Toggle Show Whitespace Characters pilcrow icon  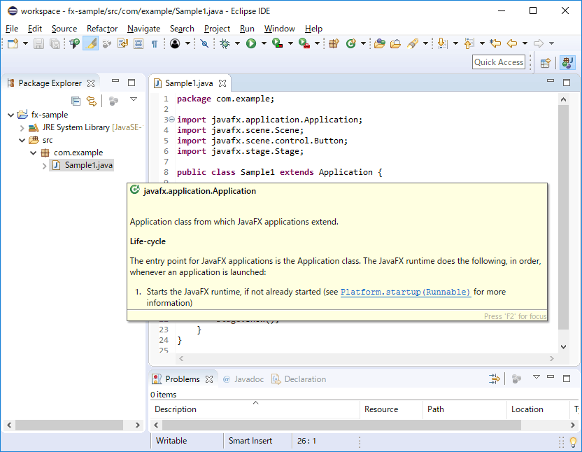(x=155, y=44)
